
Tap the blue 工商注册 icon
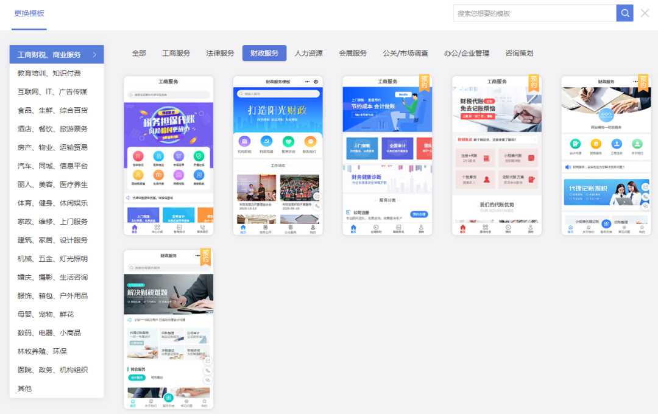(617, 144)
